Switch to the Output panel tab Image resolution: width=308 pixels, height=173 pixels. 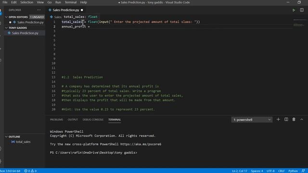click(x=73, y=120)
